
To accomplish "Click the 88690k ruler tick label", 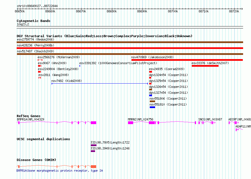I will (x=142, y=11).
